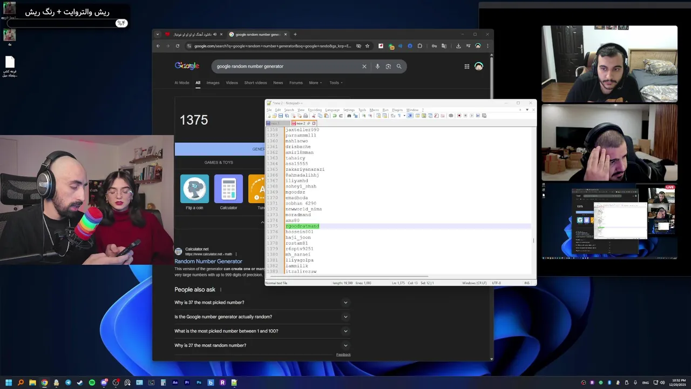Image resolution: width=691 pixels, height=389 pixels.
Task: Go back in Chrome browser
Action: pos(158,46)
